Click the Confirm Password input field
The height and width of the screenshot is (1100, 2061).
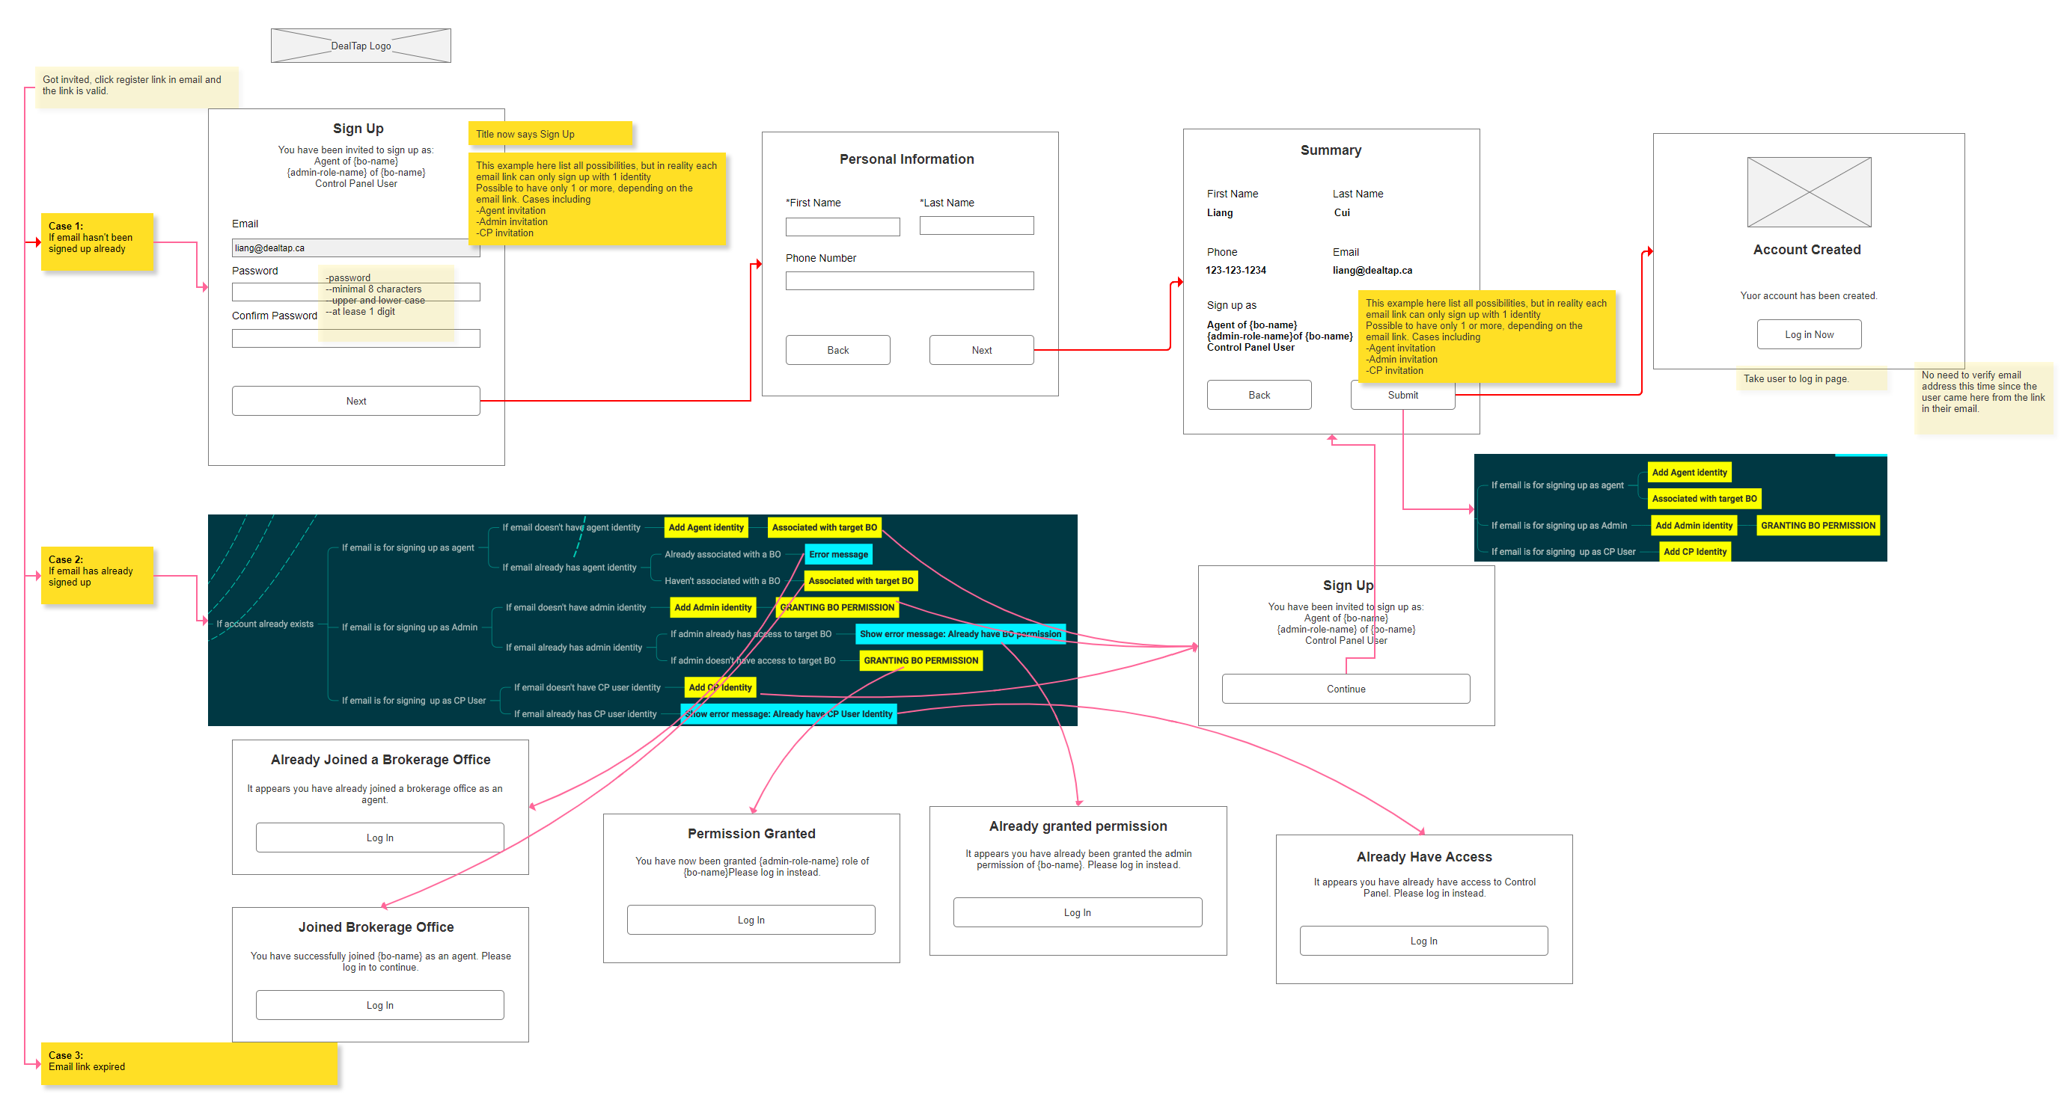(356, 338)
